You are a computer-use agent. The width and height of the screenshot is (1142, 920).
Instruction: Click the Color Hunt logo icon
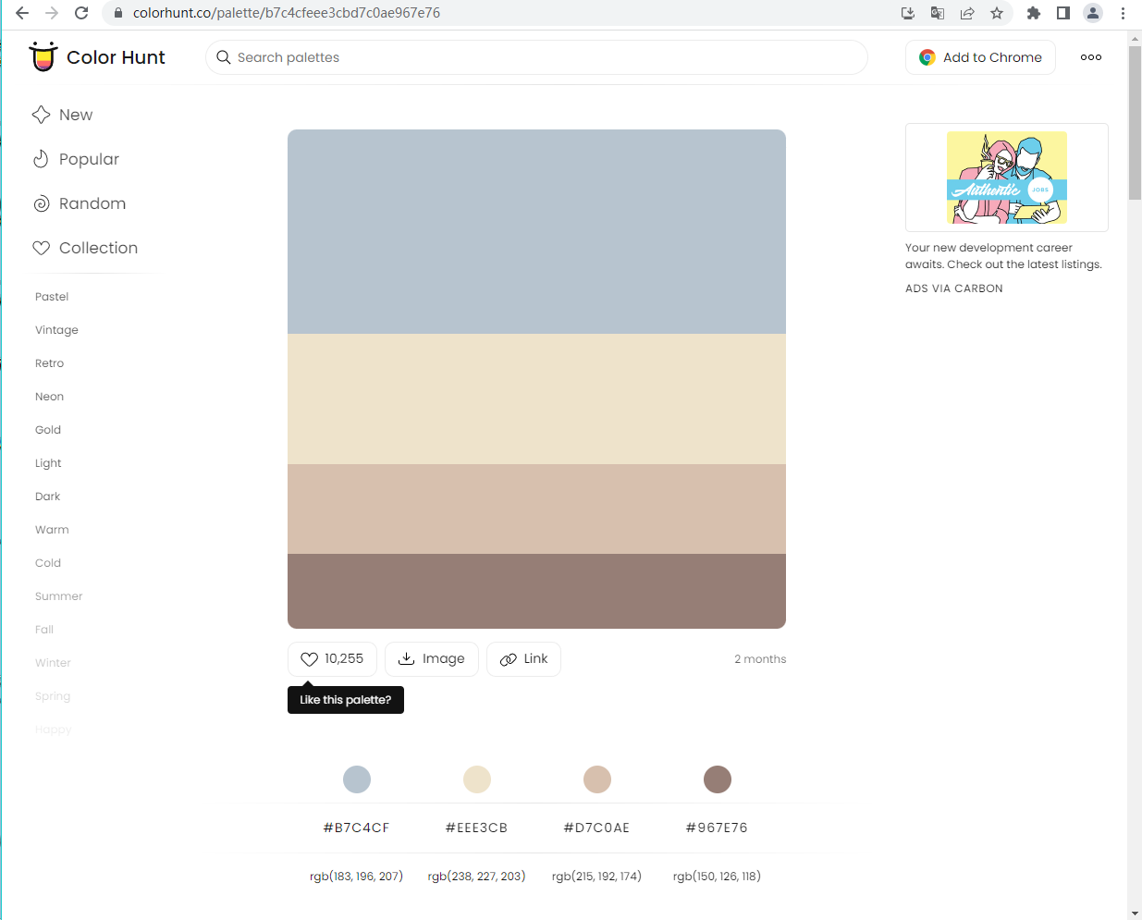43,56
